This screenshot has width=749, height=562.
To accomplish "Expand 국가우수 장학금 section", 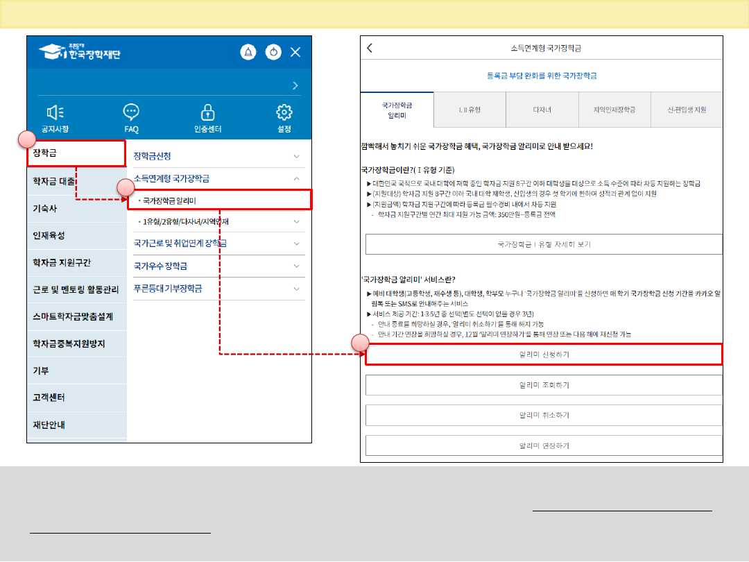I will [x=297, y=266].
